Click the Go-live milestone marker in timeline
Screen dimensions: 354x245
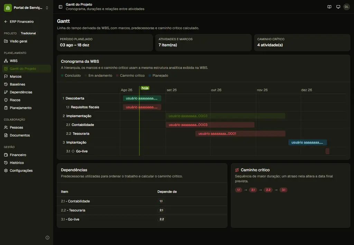click(x=327, y=151)
